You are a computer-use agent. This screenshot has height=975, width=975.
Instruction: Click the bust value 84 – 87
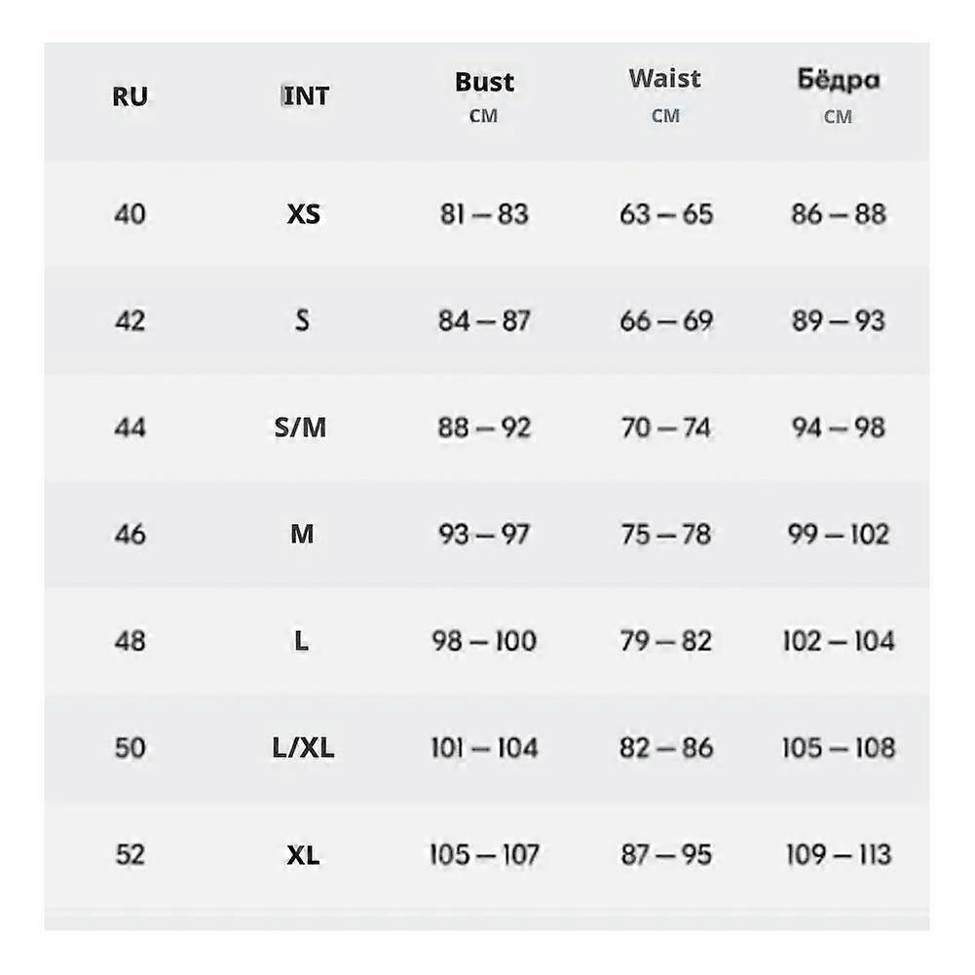tap(484, 320)
